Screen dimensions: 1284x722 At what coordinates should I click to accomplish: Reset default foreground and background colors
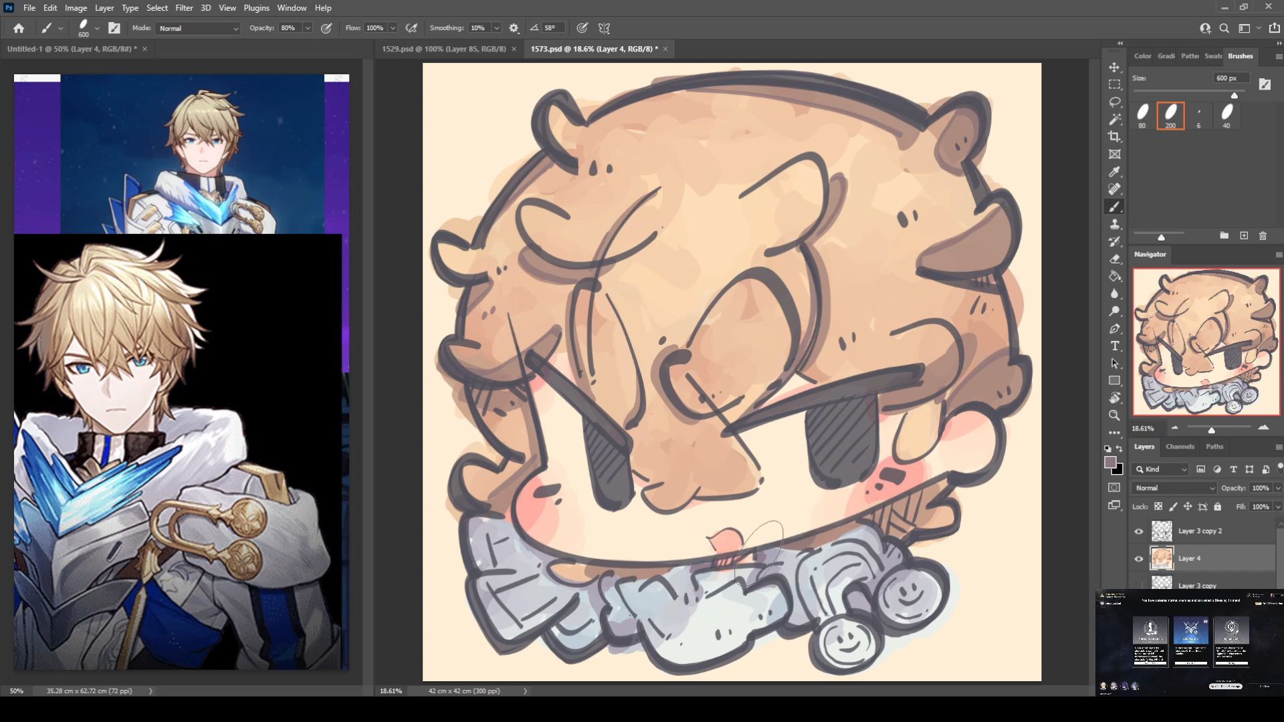[x=1107, y=449]
